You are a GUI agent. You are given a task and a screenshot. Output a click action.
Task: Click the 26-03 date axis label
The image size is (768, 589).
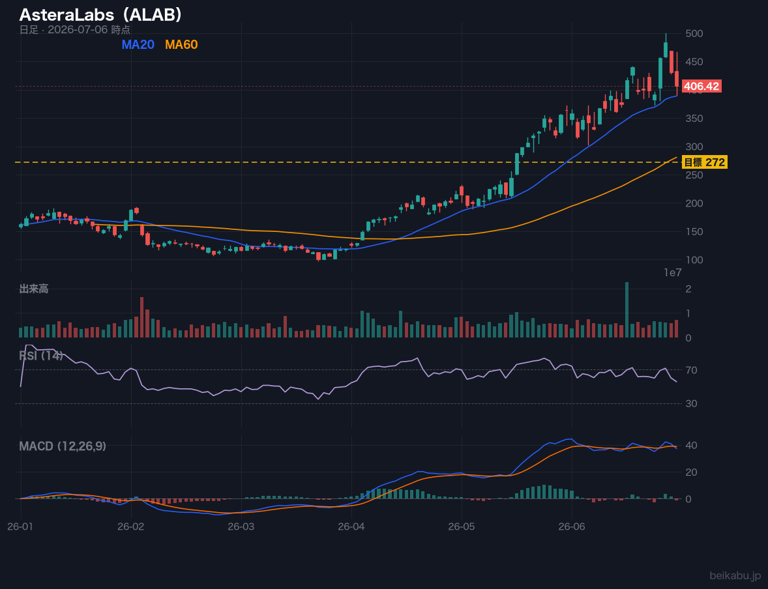click(241, 527)
